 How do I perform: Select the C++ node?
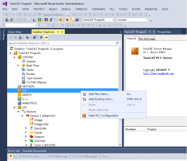click(23, 99)
